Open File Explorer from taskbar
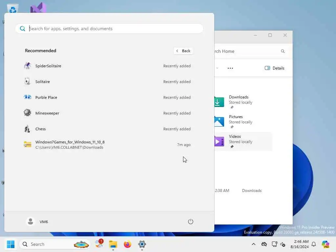The image size is (336, 252). coord(113,244)
